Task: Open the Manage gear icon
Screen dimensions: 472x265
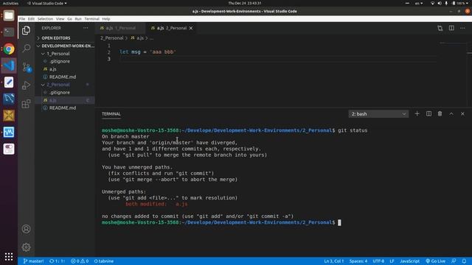Action: coord(27,247)
